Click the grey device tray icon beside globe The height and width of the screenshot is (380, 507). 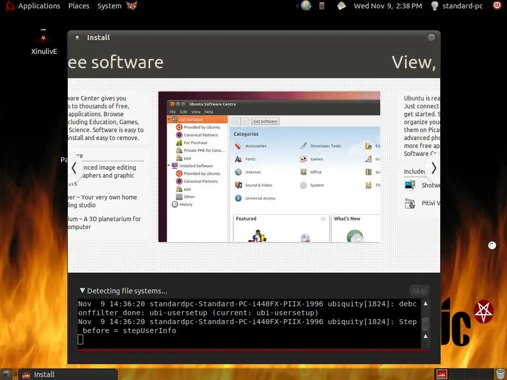pos(322,5)
